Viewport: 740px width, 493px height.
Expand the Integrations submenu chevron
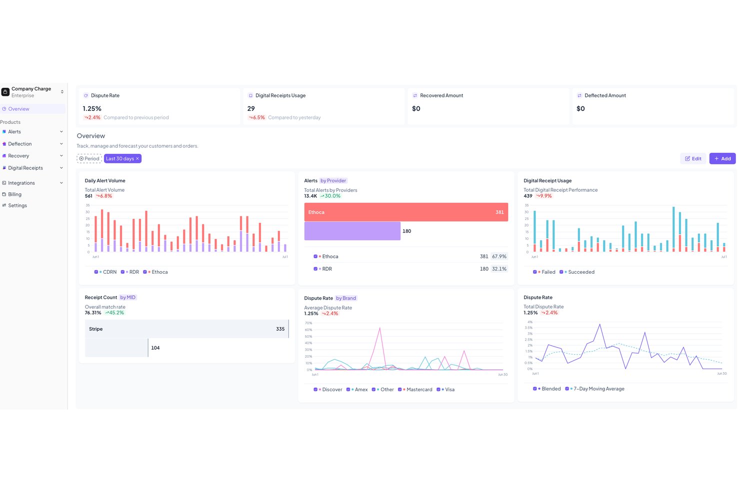(61, 183)
